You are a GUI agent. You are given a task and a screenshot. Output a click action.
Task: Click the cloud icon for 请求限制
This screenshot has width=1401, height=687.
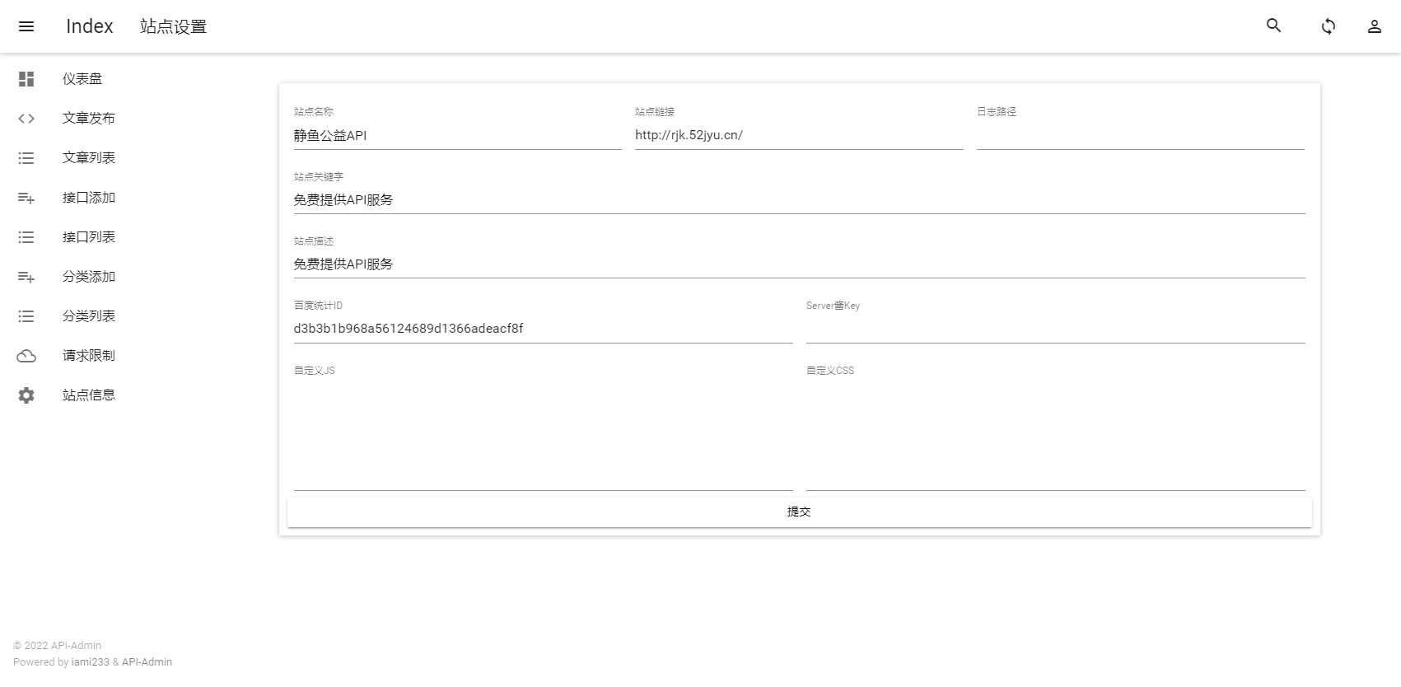coord(26,356)
